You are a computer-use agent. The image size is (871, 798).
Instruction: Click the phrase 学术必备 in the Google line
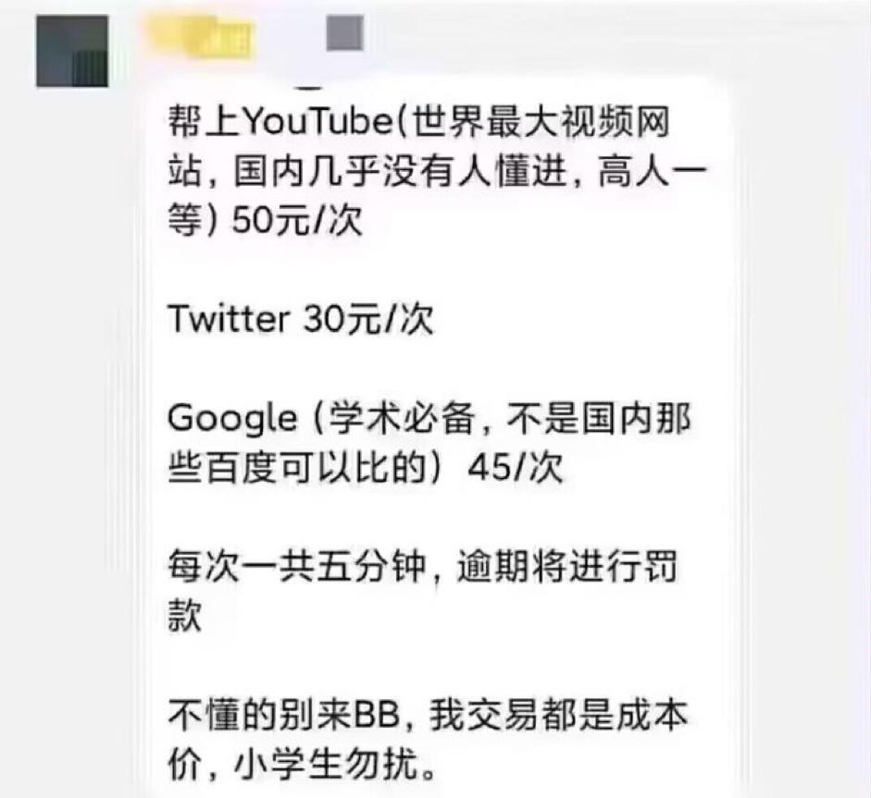403,418
